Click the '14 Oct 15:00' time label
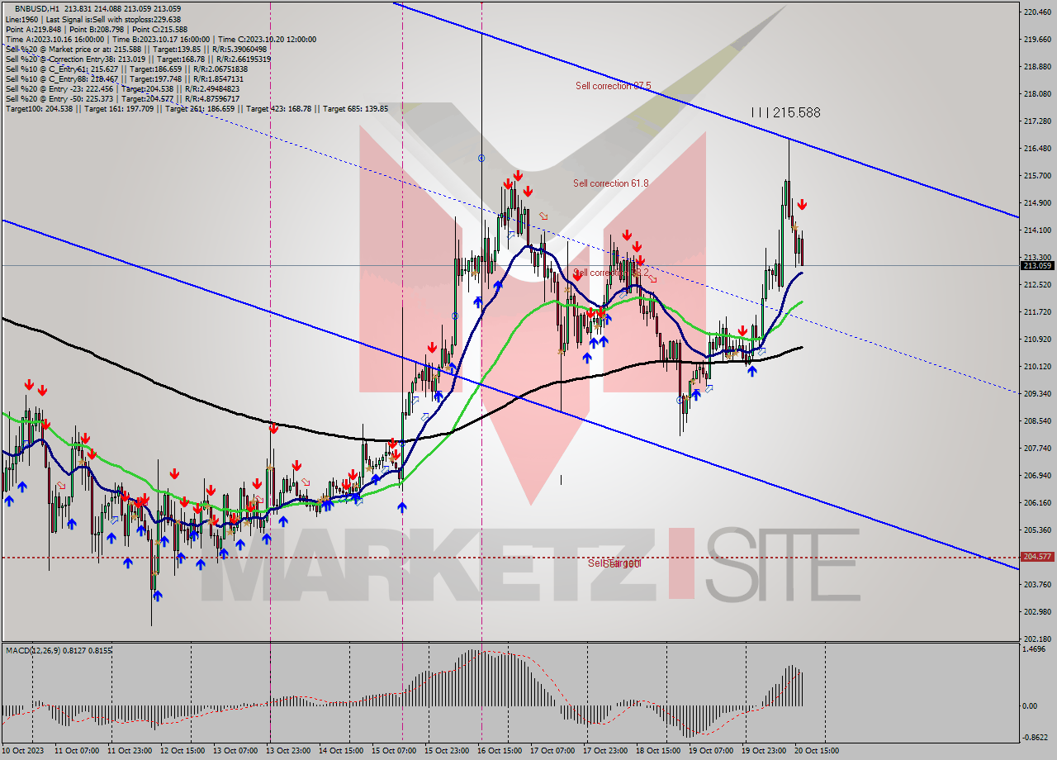This screenshot has height=760, width=1057. (x=341, y=752)
